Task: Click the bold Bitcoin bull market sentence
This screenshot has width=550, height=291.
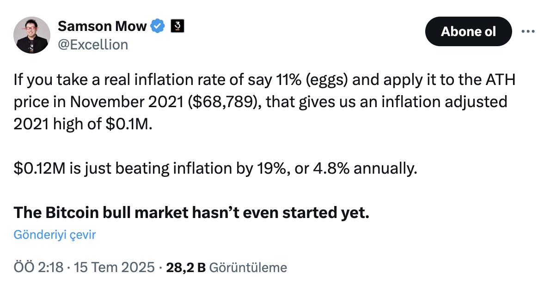Action: coord(191,212)
